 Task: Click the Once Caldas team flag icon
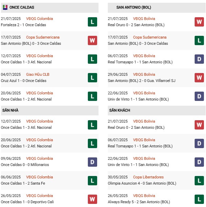(5, 7)
